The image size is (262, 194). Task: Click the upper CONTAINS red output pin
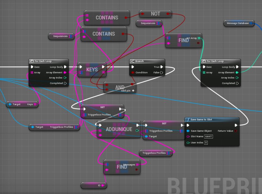[x=126, y=18]
